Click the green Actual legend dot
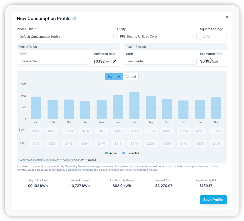244x221 pixels. point(106,153)
